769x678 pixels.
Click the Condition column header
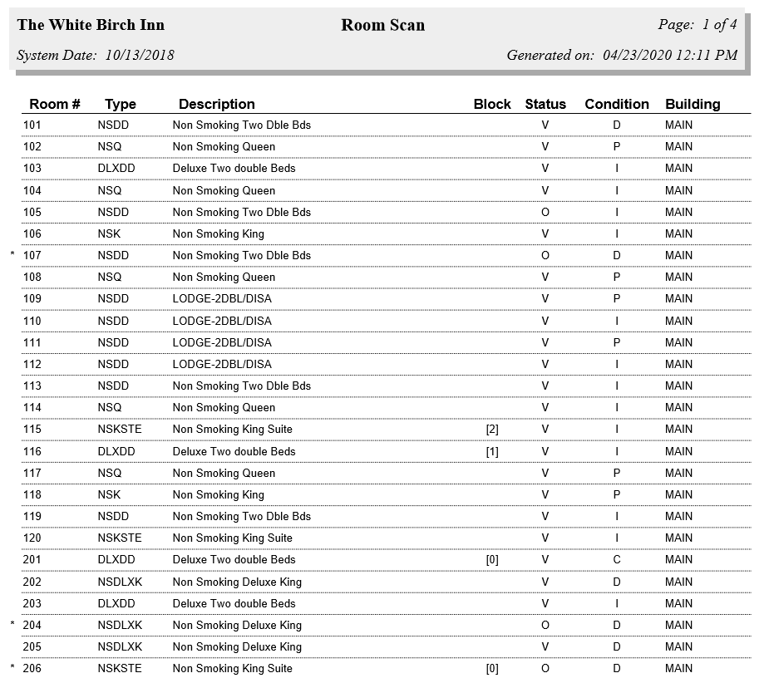tap(617, 104)
